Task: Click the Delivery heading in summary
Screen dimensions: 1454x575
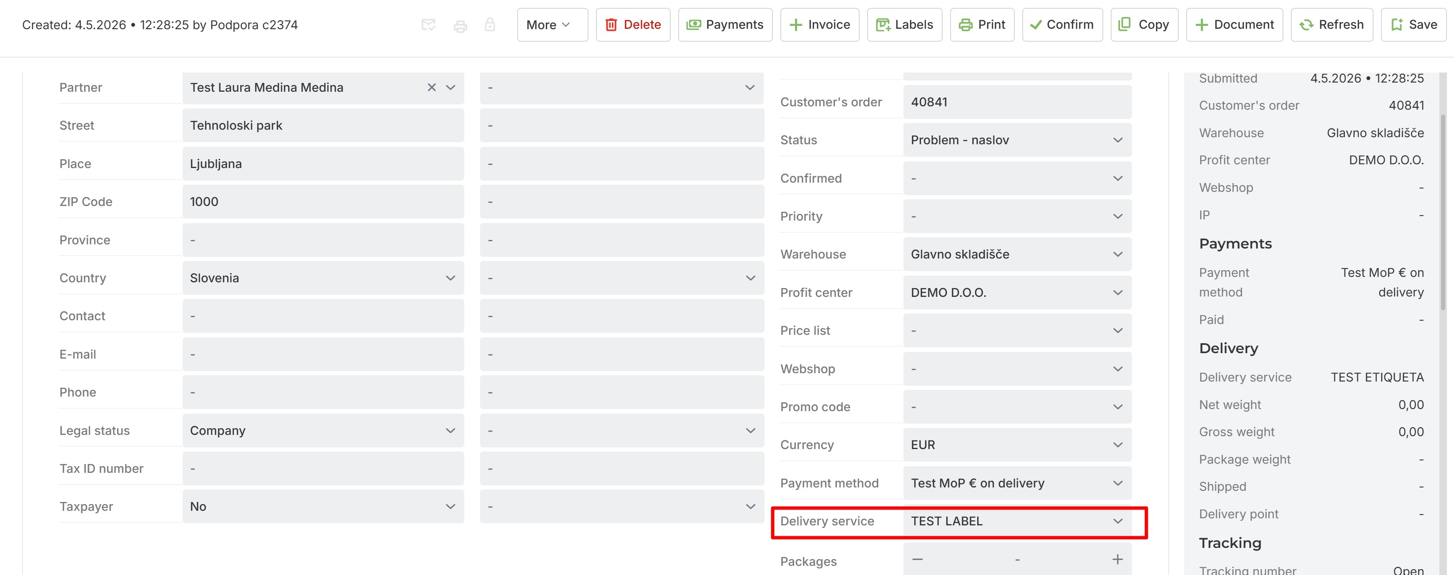Action: [1228, 348]
